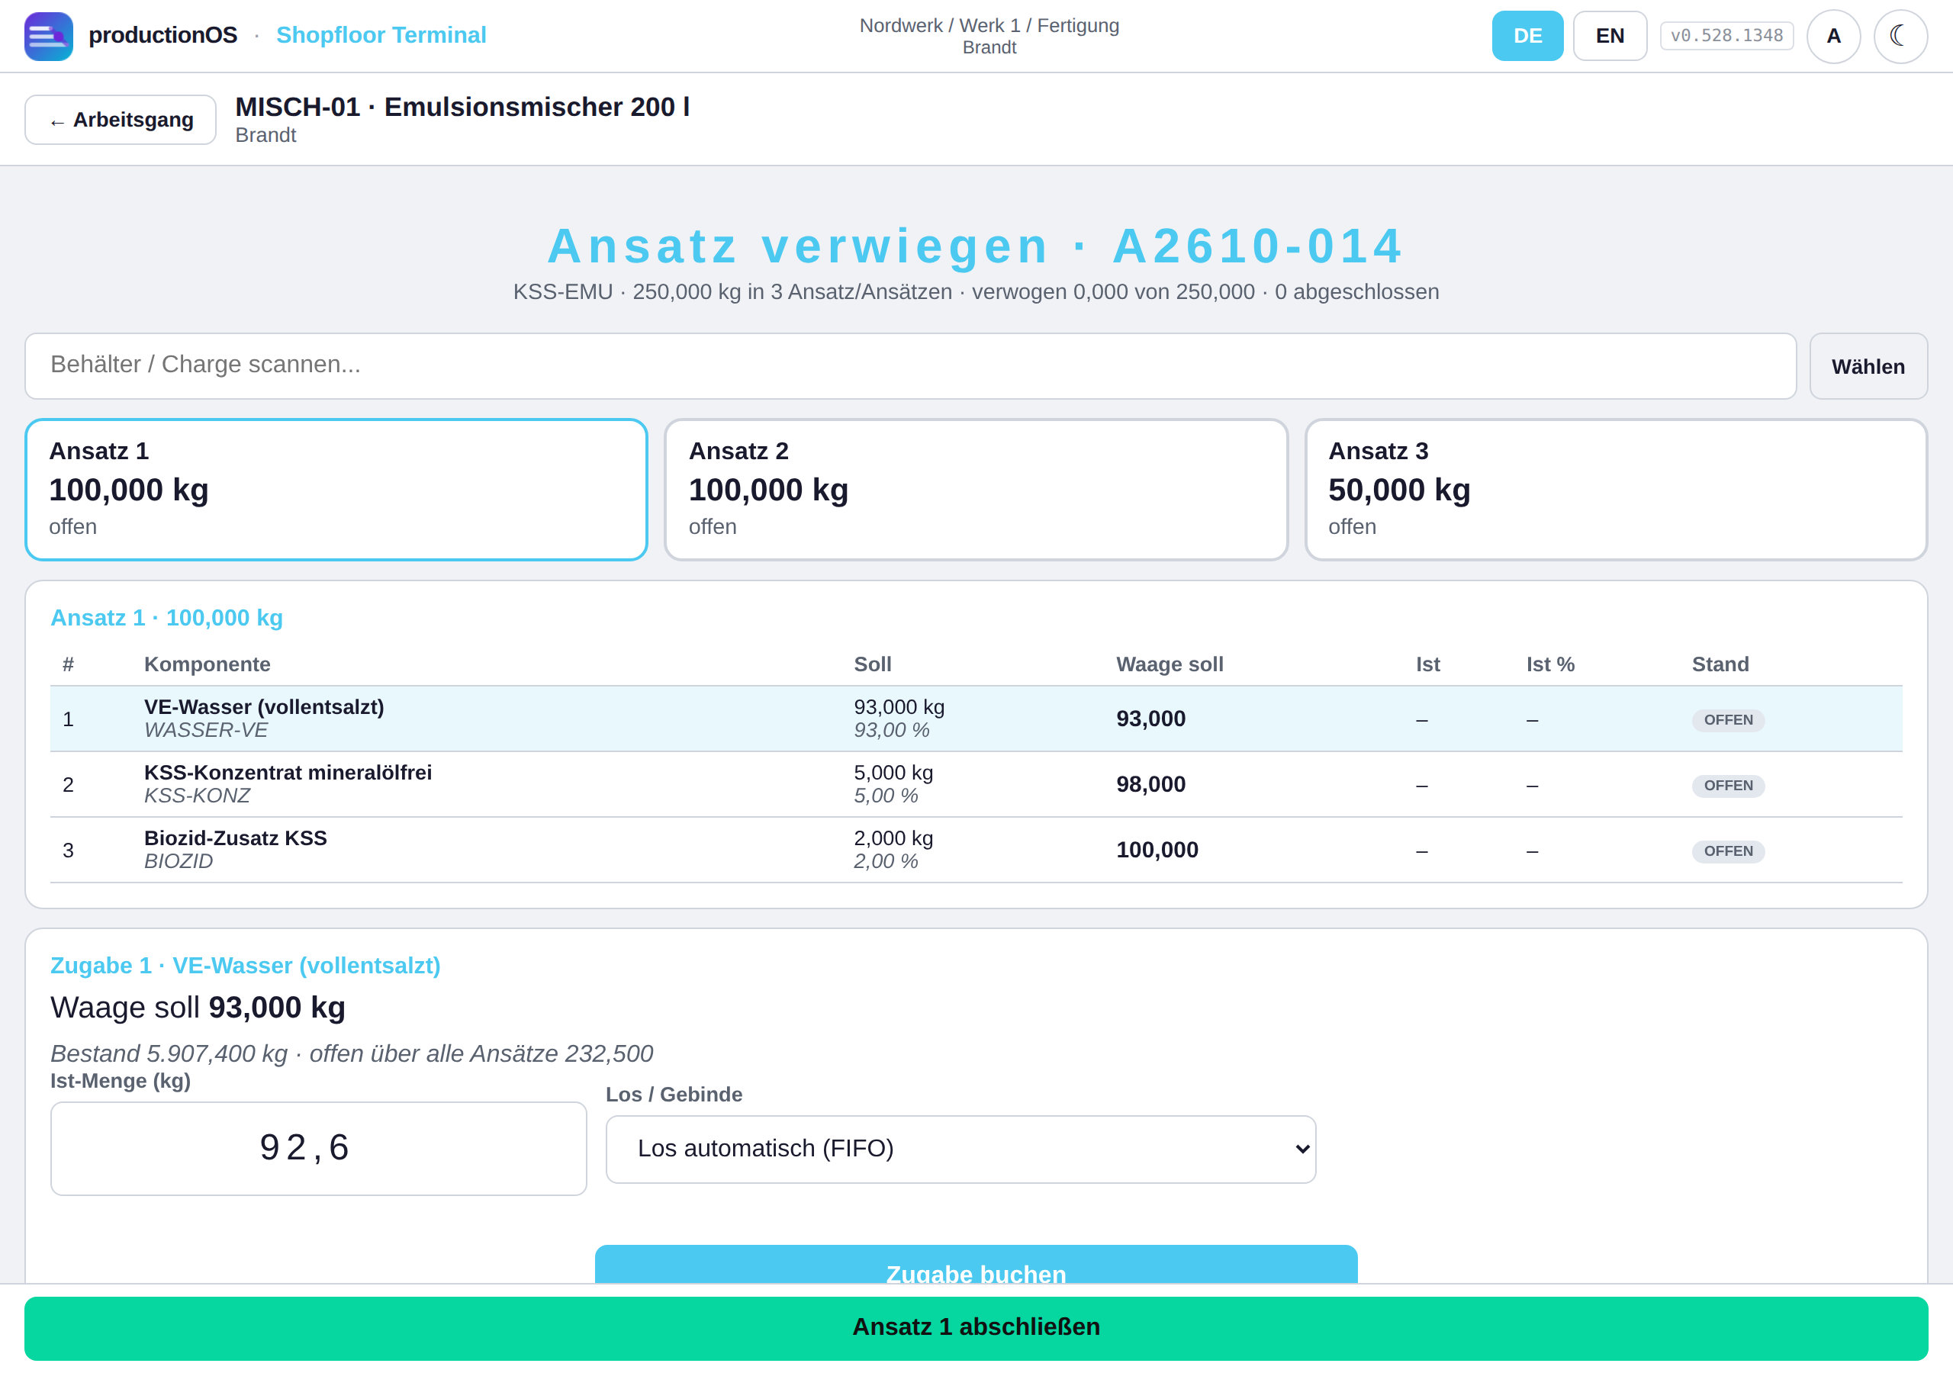Click Soll value 2,000 kg
Screen dimensions: 1953x1373
point(893,838)
